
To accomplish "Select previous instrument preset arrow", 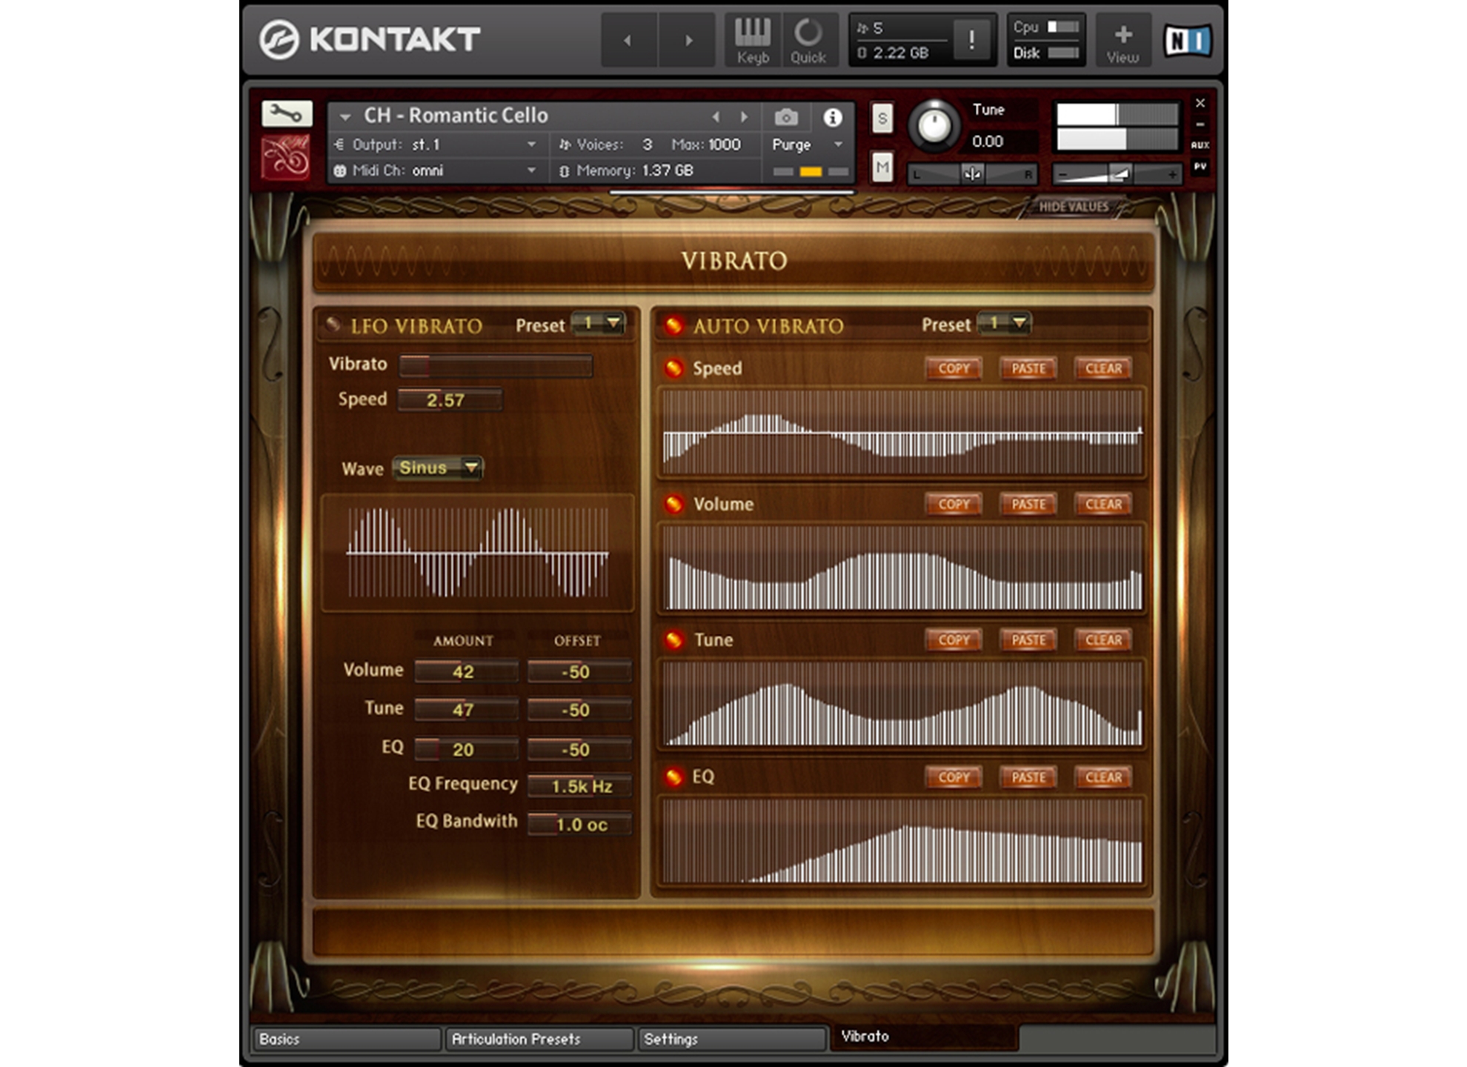I will click(716, 117).
